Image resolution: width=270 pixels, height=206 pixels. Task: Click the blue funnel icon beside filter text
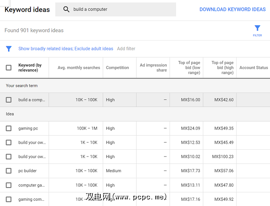[x=8, y=49]
